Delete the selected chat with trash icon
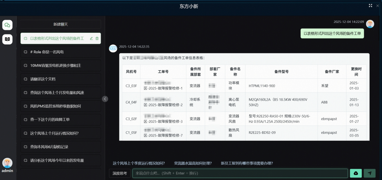 [97, 38]
